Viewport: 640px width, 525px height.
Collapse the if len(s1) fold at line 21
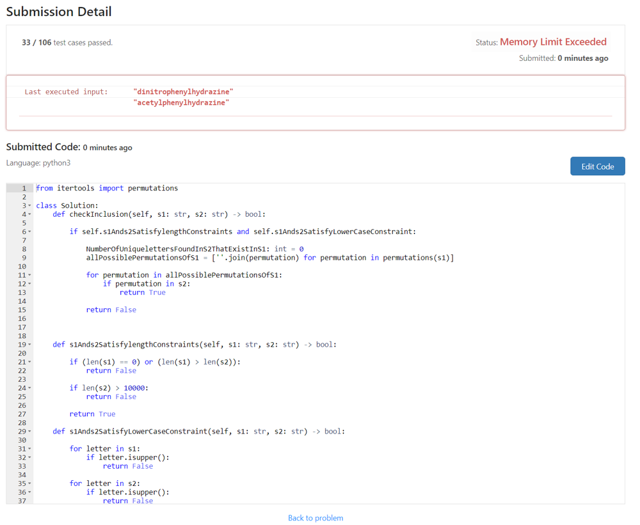(29, 362)
